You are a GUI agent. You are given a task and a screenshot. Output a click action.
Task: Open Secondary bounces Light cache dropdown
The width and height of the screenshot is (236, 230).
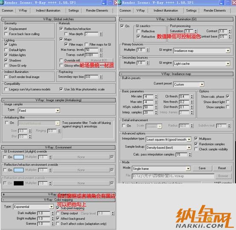tap(201, 64)
